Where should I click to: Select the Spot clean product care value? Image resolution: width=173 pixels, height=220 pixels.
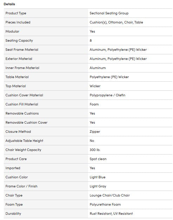(98, 159)
